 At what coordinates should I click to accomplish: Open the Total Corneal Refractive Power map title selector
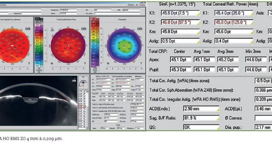[66, 20]
